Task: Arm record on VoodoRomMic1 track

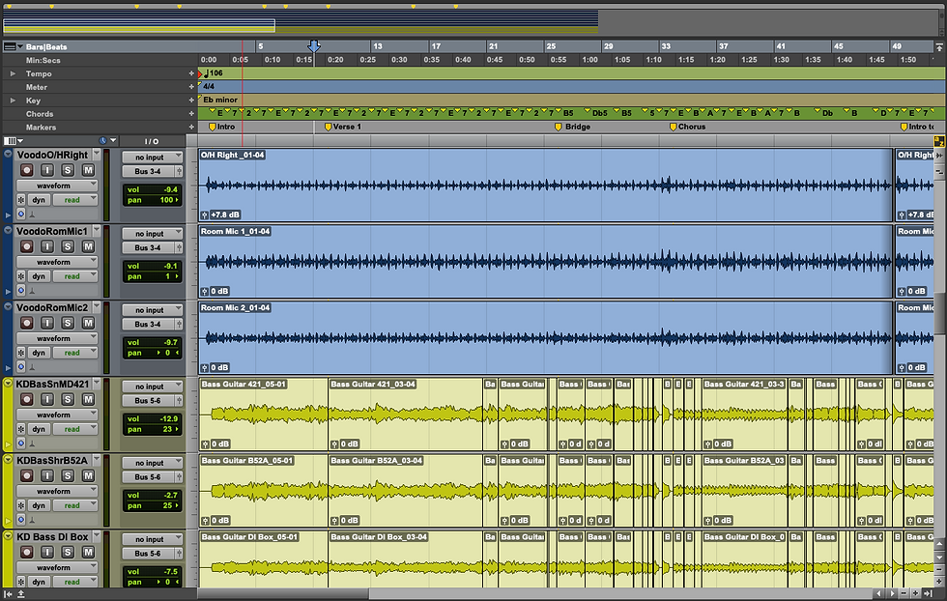Action: pyautogui.click(x=27, y=246)
